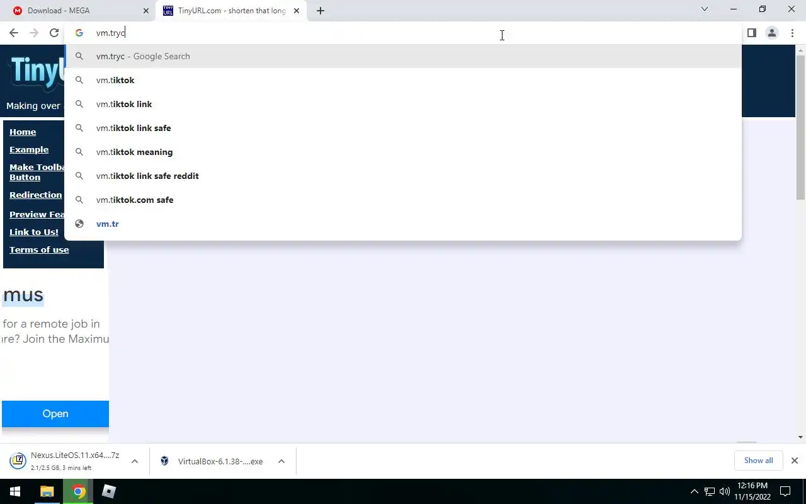The width and height of the screenshot is (806, 504).
Task: Close the TinyURL.com tab
Action: [297, 11]
